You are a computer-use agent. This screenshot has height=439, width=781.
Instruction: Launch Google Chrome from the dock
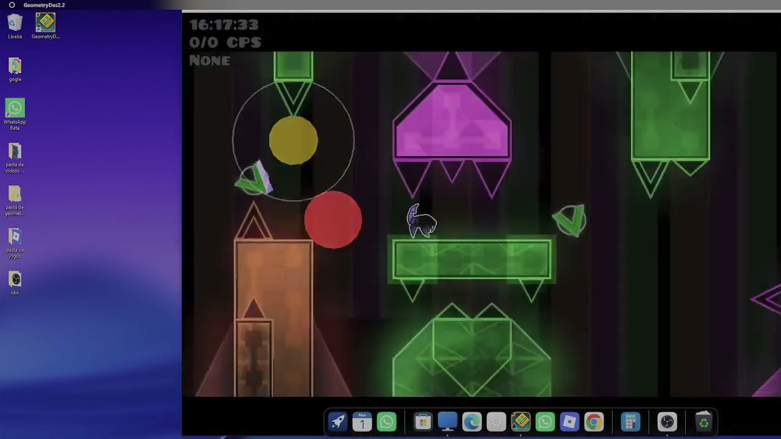click(x=594, y=422)
